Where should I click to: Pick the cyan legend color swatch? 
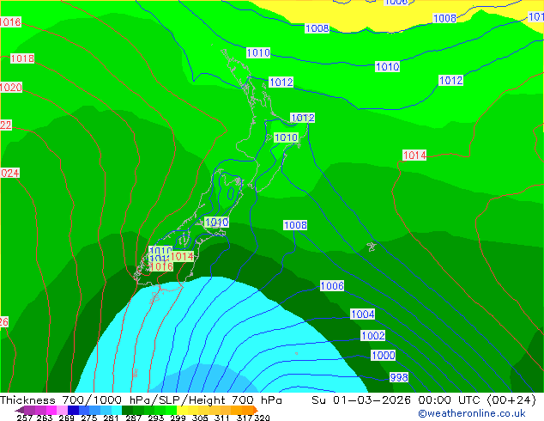116,410
